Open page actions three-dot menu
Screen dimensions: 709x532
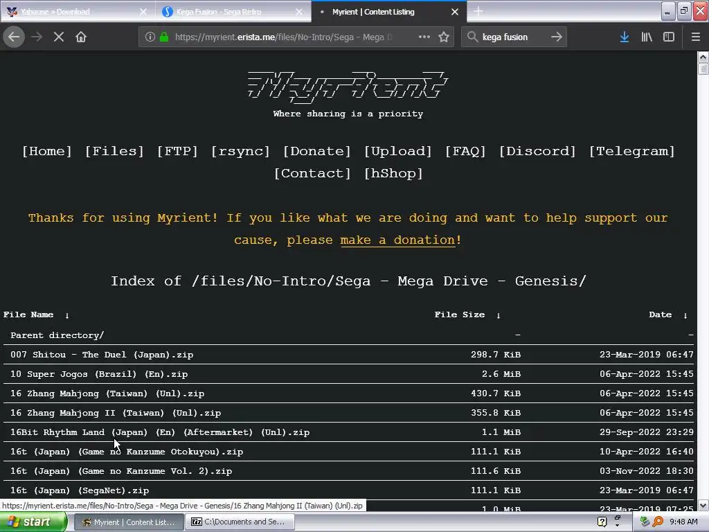click(424, 37)
